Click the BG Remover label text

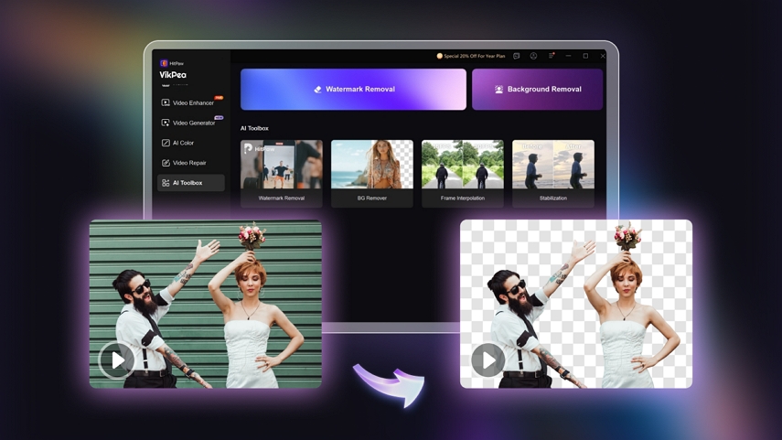point(372,199)
